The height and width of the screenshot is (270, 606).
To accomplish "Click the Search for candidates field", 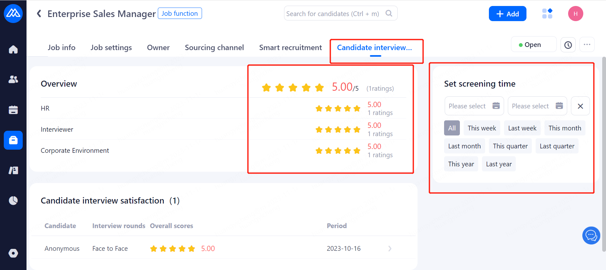I will coord(335,14).
